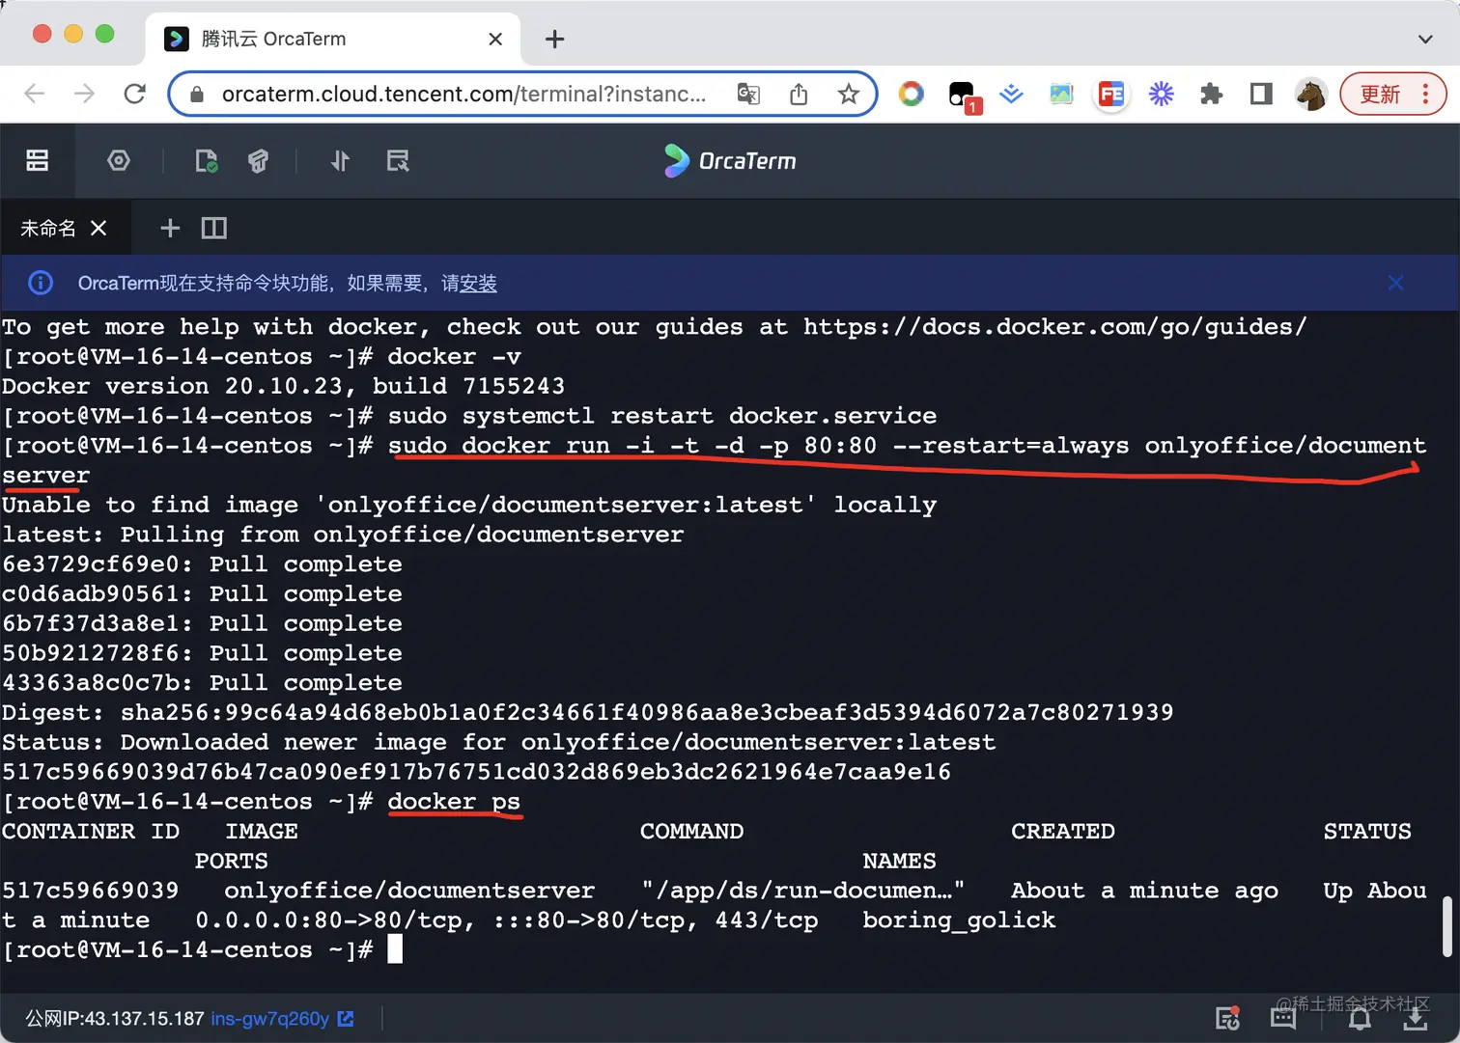Click the '0.0.0.0:80->80/tcp' ports text
Viewport: 1460px width, 1043px height.
click(335, 920)
